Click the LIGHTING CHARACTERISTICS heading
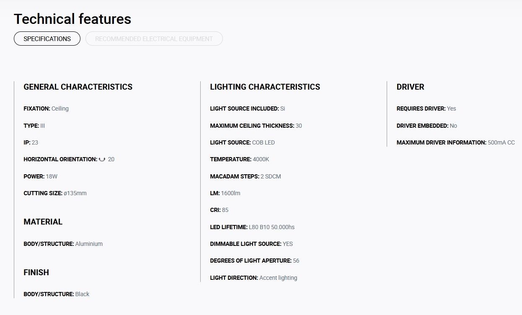Image resolution: width=522 pixels, height=315 pixels. tap(265, 87)
